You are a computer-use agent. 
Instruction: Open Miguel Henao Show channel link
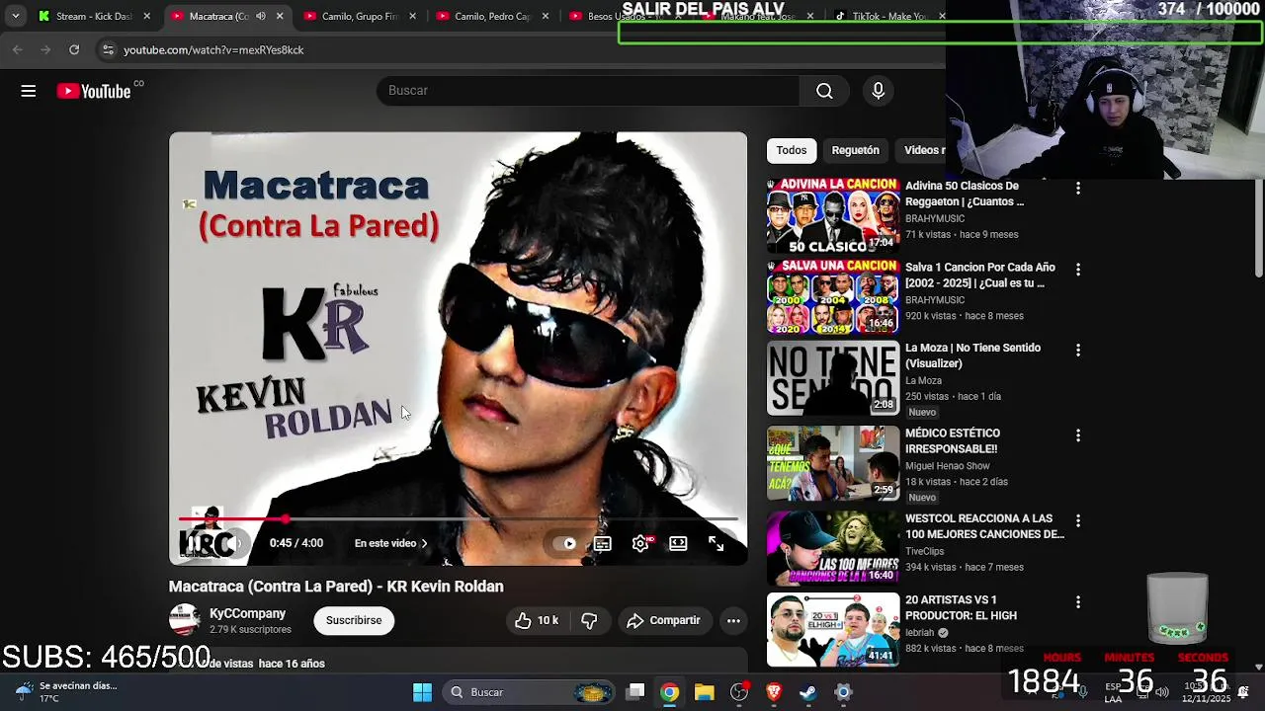click(x=947, y=465)
